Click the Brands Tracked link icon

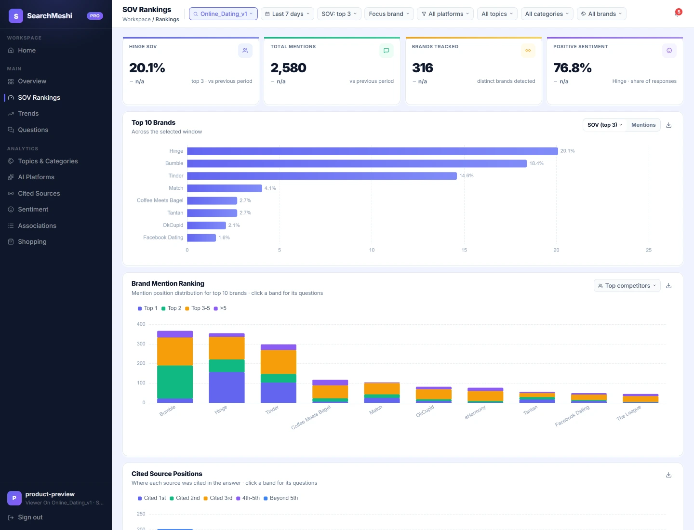(528, 51)
